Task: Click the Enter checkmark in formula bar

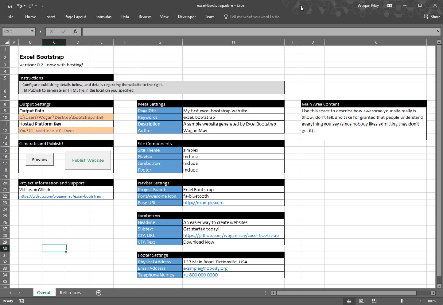Action: point(64,32)
